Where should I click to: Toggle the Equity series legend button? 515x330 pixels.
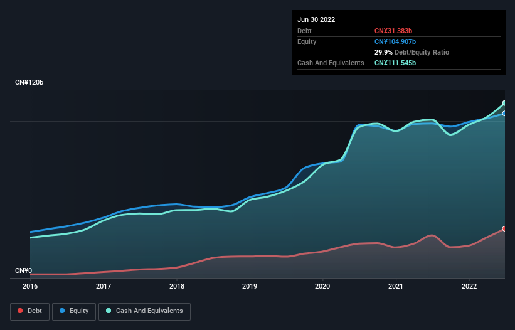[74, 311]
